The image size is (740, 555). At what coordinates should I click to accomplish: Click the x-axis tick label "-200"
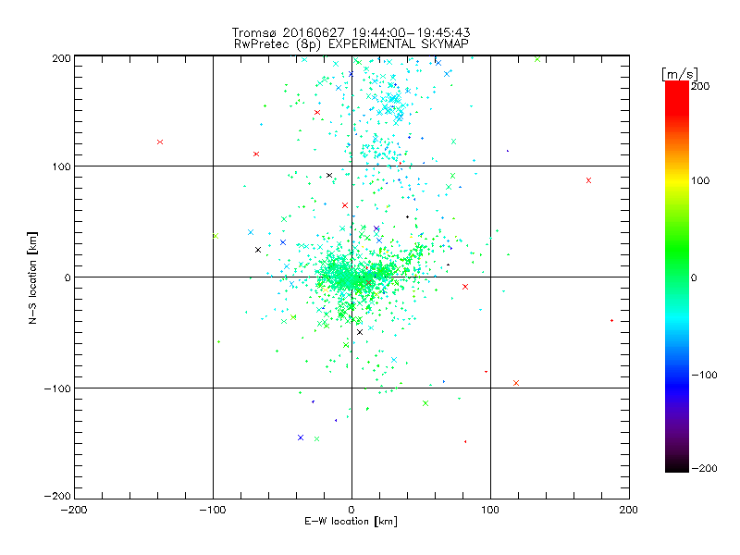(74, 510)
